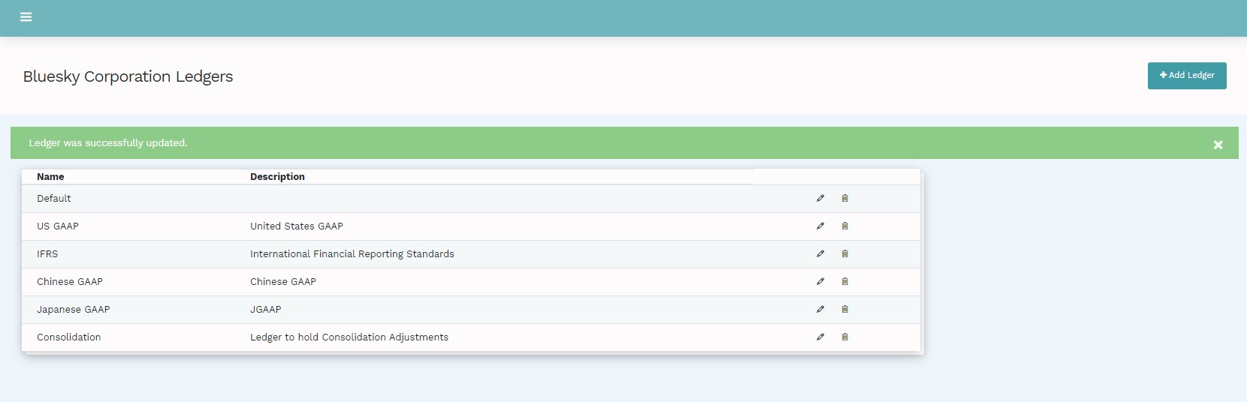Delete the Default ledger
The image size is (1247, 402).
click(844, 199)
